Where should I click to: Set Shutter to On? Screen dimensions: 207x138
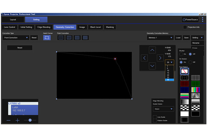181,54
